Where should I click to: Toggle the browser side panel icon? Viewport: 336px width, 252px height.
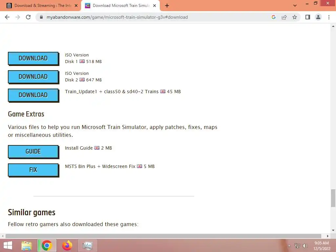(308, 17)
